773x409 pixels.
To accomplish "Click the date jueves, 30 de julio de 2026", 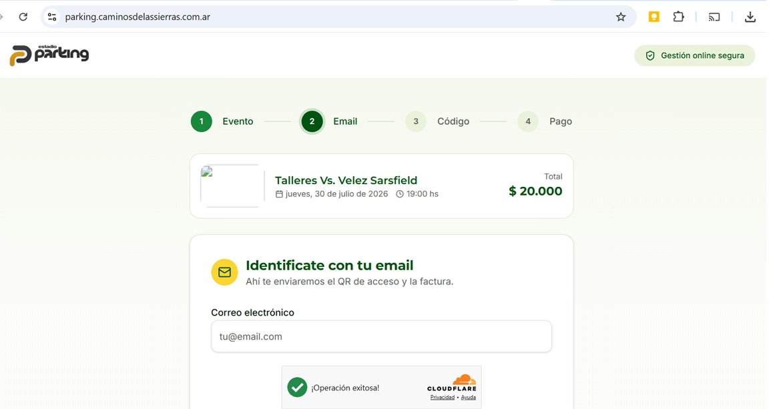I will pyautogui.click(x=336, y=194).
